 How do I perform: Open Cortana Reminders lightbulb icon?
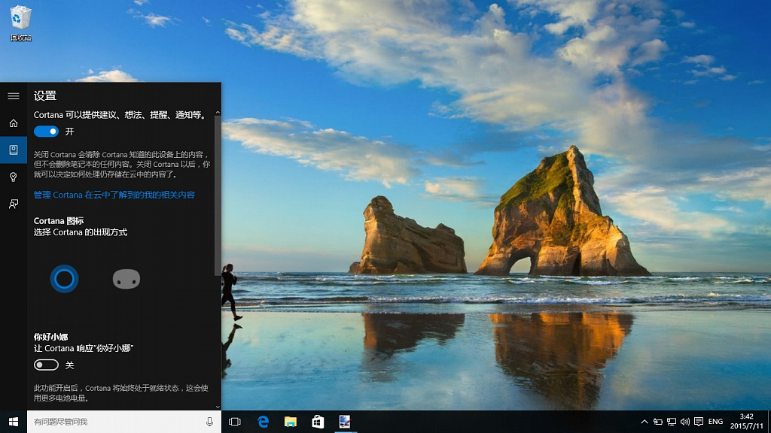[14, 177]
